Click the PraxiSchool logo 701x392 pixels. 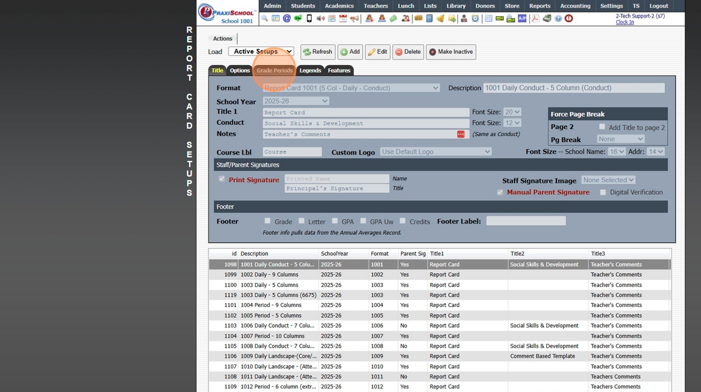coord(227,13)
